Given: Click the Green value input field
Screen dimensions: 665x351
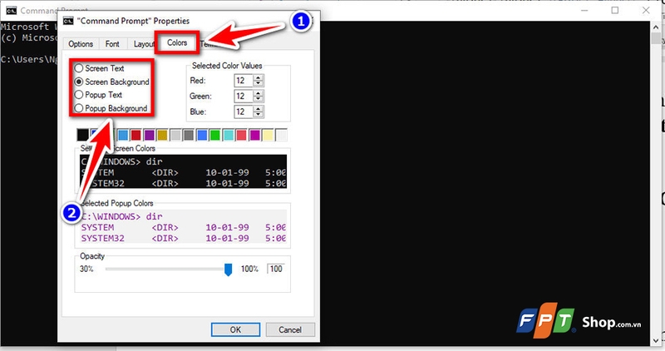Looking at the screenshot, I should coord(244,96).
